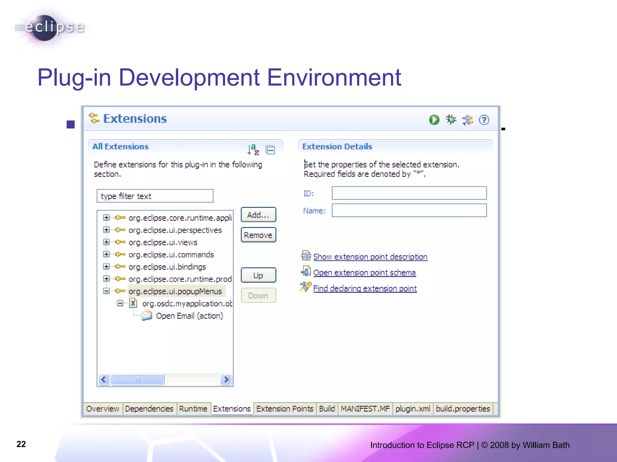The width and height of the screenshot is (617, 462).
Task: Switch to the Build tab
Action: pos(327,409)
